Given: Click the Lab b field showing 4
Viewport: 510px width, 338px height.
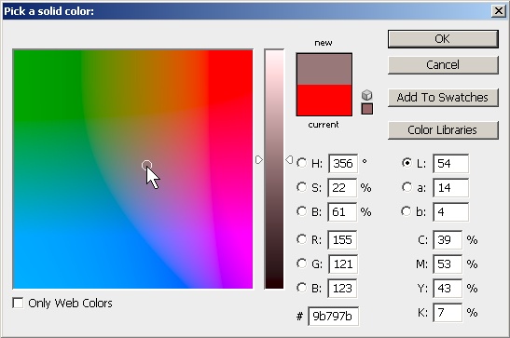Looking at the screenshot, I should click(451, 212).
